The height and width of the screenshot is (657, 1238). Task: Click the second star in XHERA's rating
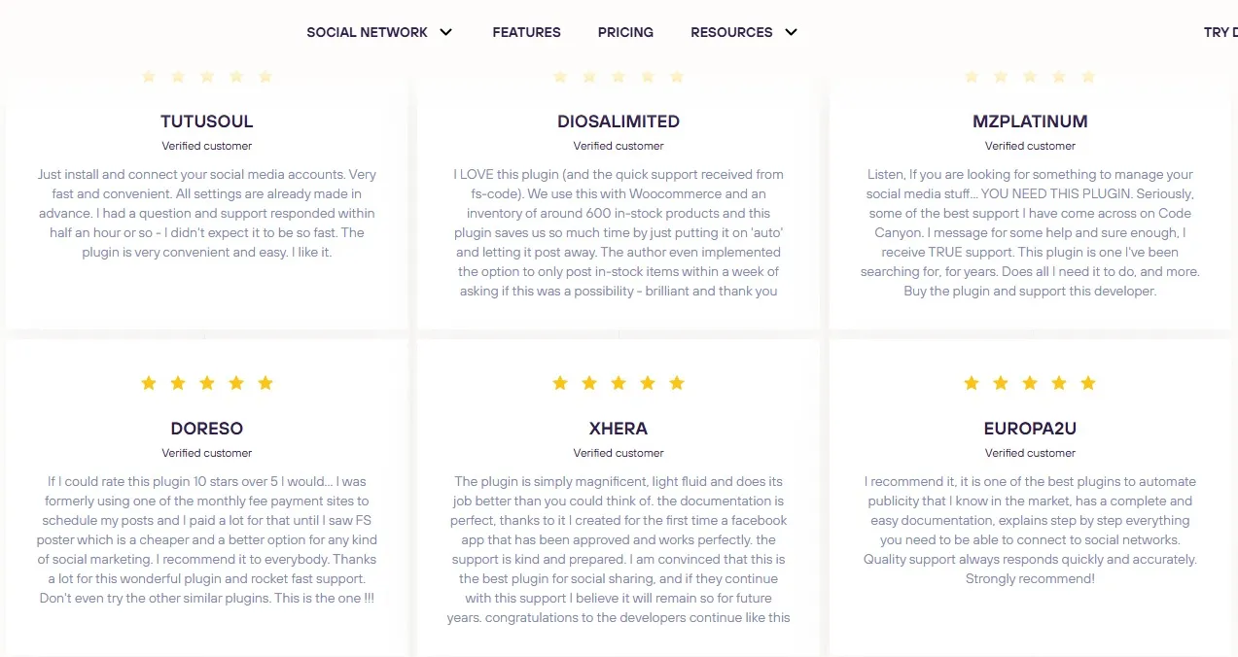tap(588, 383)
